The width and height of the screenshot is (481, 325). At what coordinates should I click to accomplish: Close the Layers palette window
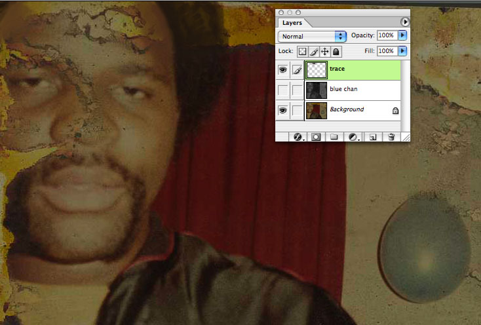tap(281, 12)
